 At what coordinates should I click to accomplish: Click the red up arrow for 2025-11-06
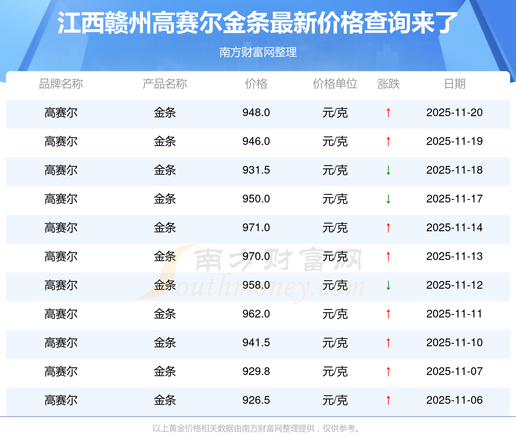[x=388, y=400]
